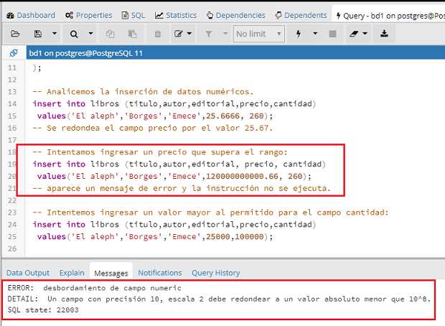Screen dimensions: 445x326
Task: Switch to the Dashboard tab
Action: point(31,15)
